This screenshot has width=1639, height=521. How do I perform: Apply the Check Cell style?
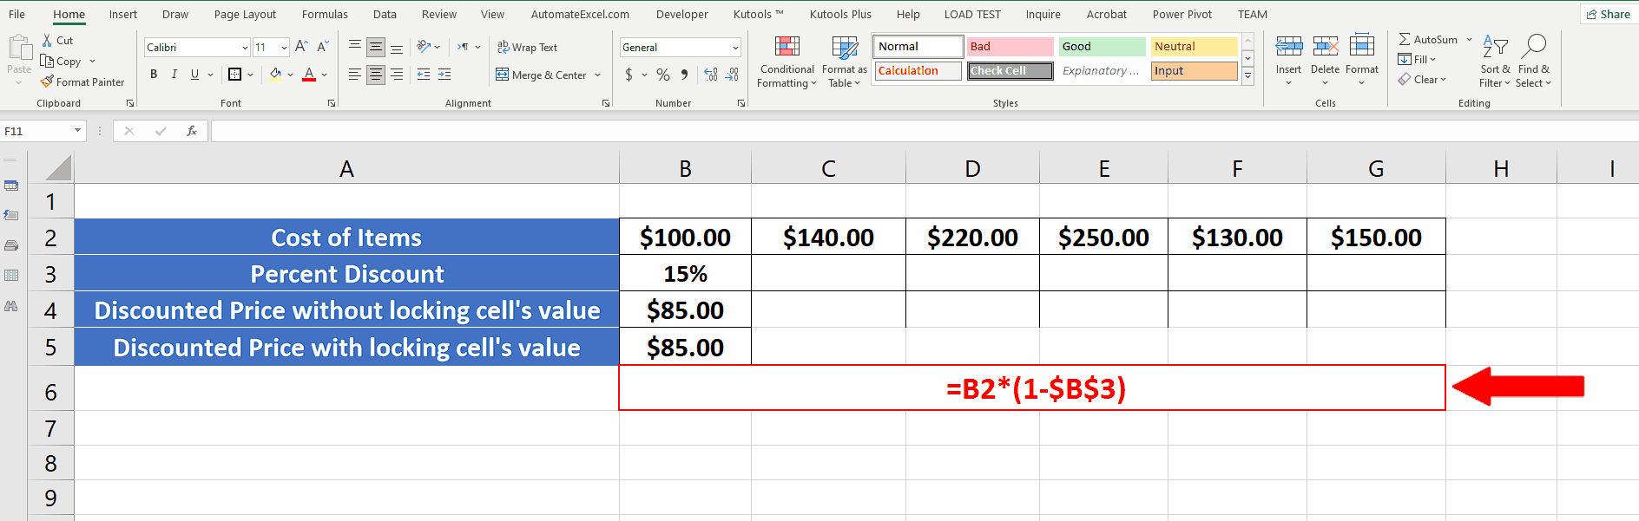[x=1010, y=71]
